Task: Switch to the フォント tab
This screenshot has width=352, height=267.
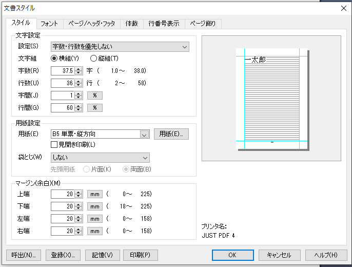Action: [49, 23]
